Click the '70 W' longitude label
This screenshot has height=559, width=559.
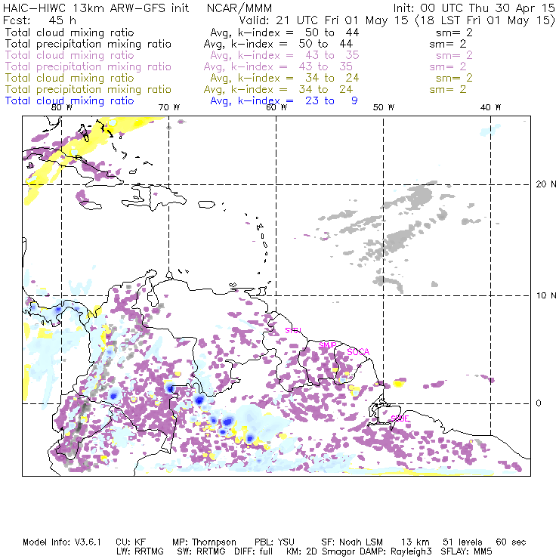[x=169, y=107]
